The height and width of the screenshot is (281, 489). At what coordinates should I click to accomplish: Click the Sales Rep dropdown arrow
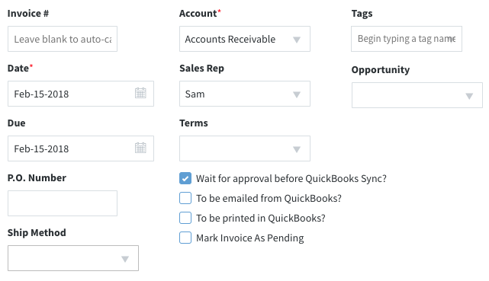pos(297,94)
